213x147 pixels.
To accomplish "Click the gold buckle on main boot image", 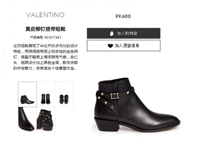I will click(115, 96).
